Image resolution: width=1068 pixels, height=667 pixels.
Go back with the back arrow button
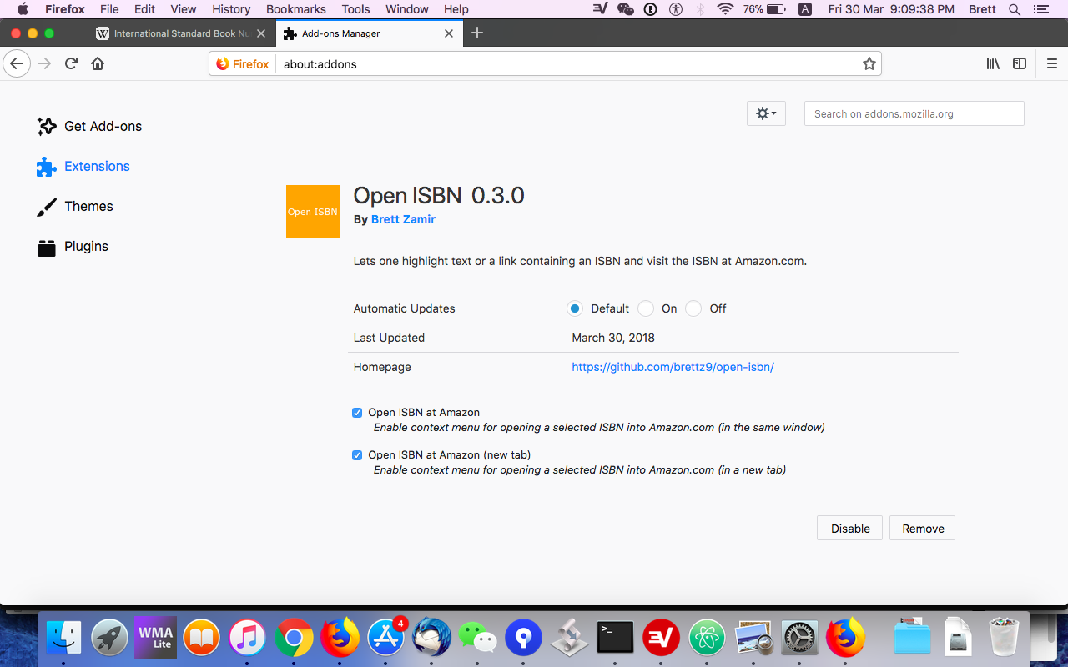[17, 63]
